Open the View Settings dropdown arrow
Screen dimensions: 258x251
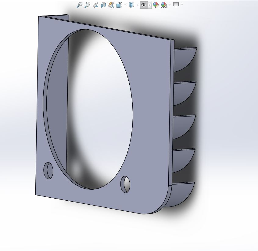(x=182, y=5)
